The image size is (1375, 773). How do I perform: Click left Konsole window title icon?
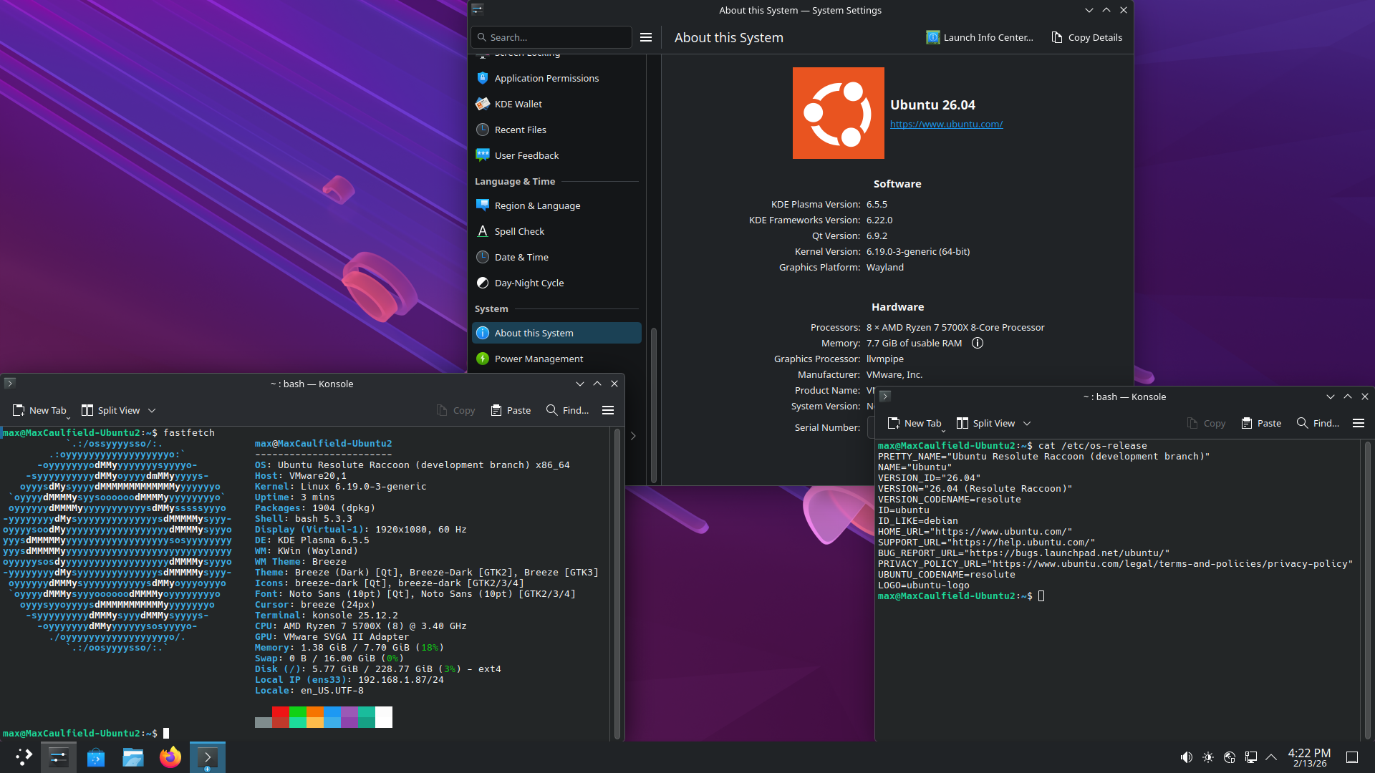(x=10, y=383)
